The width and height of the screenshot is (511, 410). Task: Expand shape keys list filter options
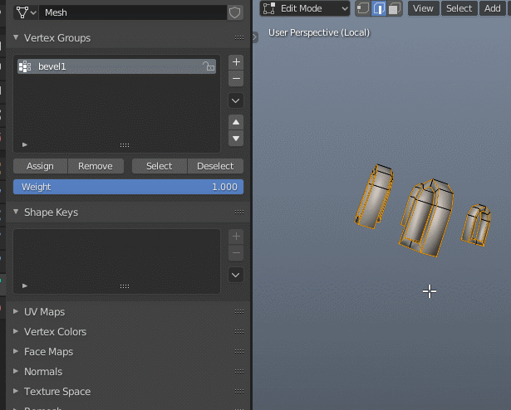pyautogui.click(x=25, y=286)
